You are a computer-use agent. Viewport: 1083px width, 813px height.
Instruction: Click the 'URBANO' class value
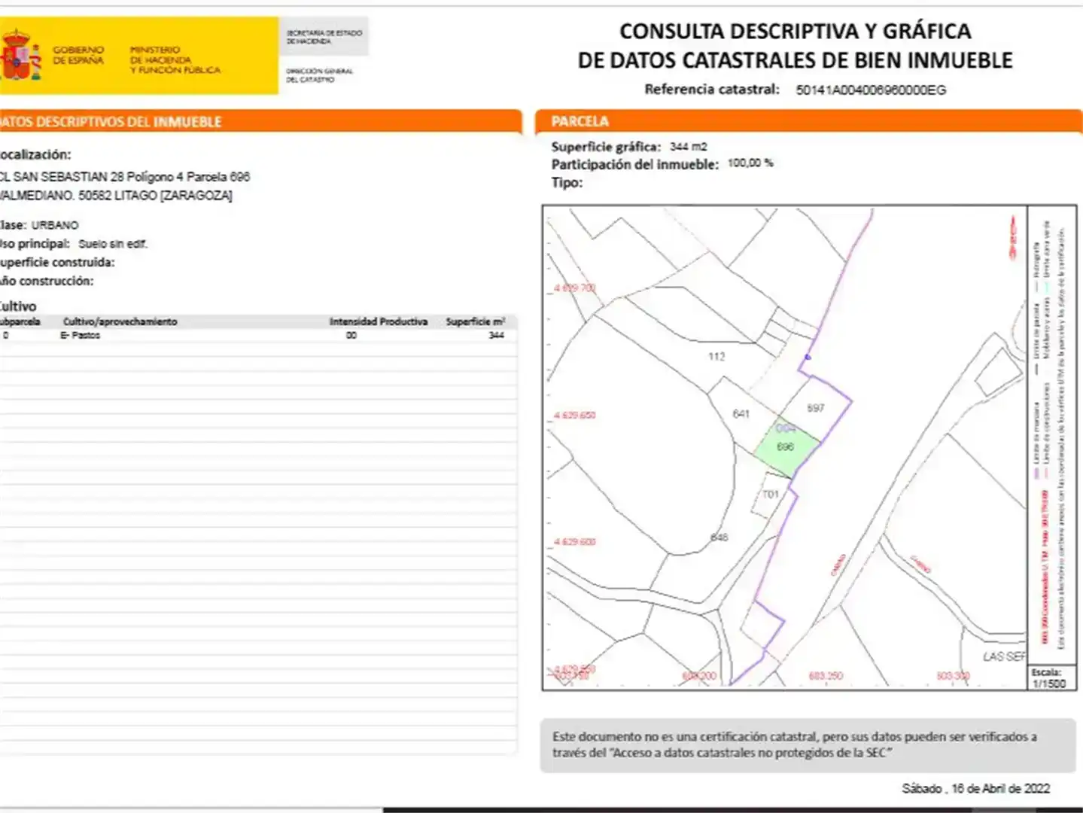55,225
